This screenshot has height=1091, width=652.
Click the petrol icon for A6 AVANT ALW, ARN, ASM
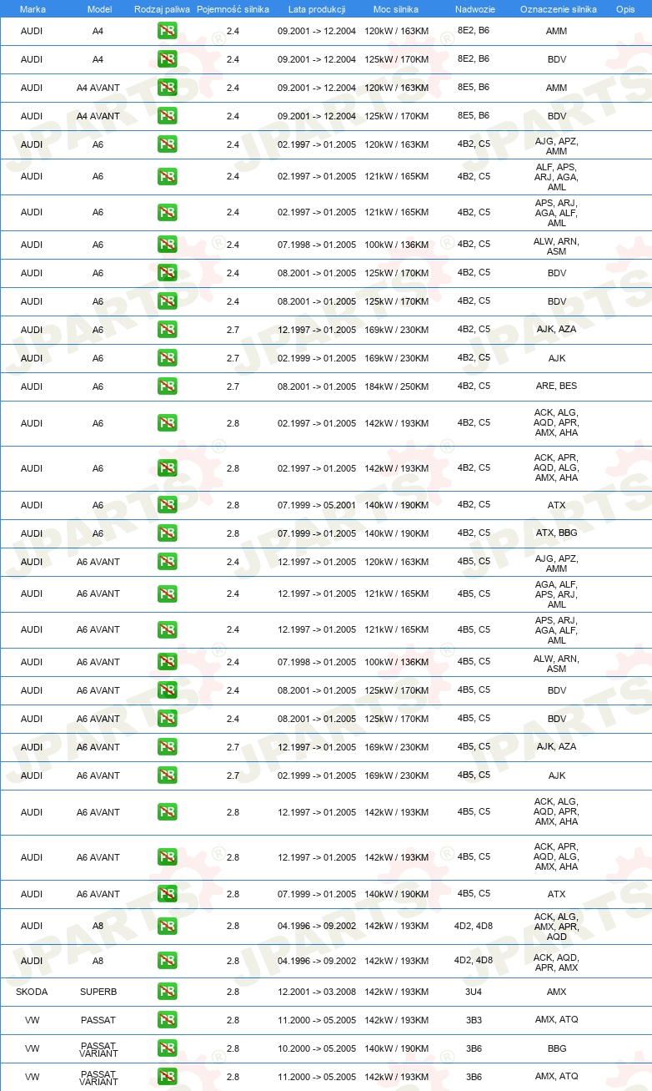(x=167, y=662)
